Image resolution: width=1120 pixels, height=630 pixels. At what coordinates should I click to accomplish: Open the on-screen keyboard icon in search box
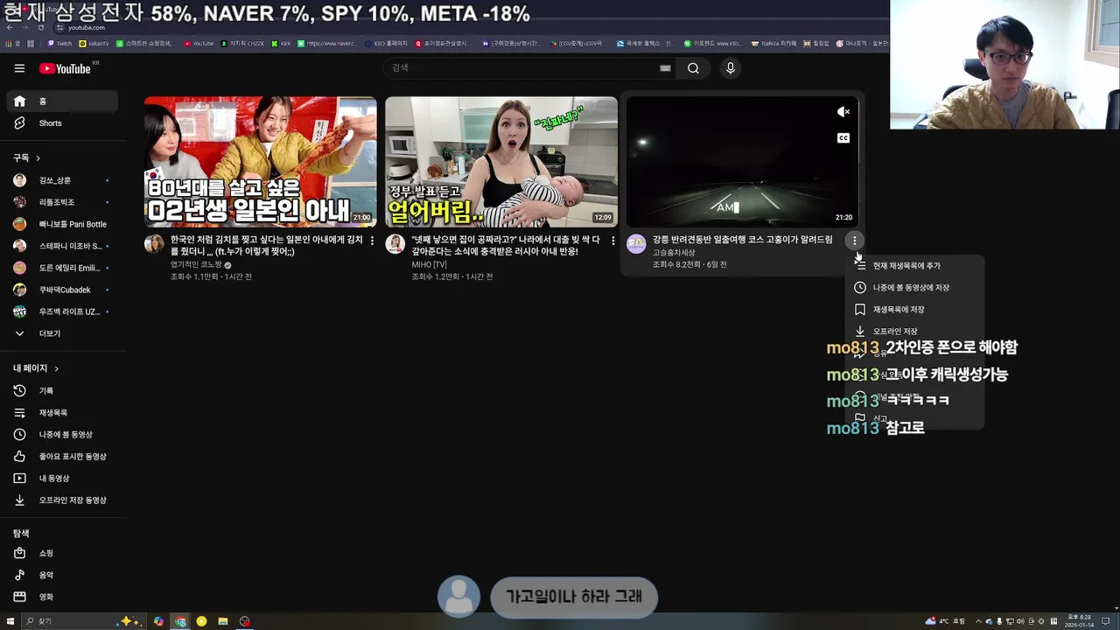[665, 68]
